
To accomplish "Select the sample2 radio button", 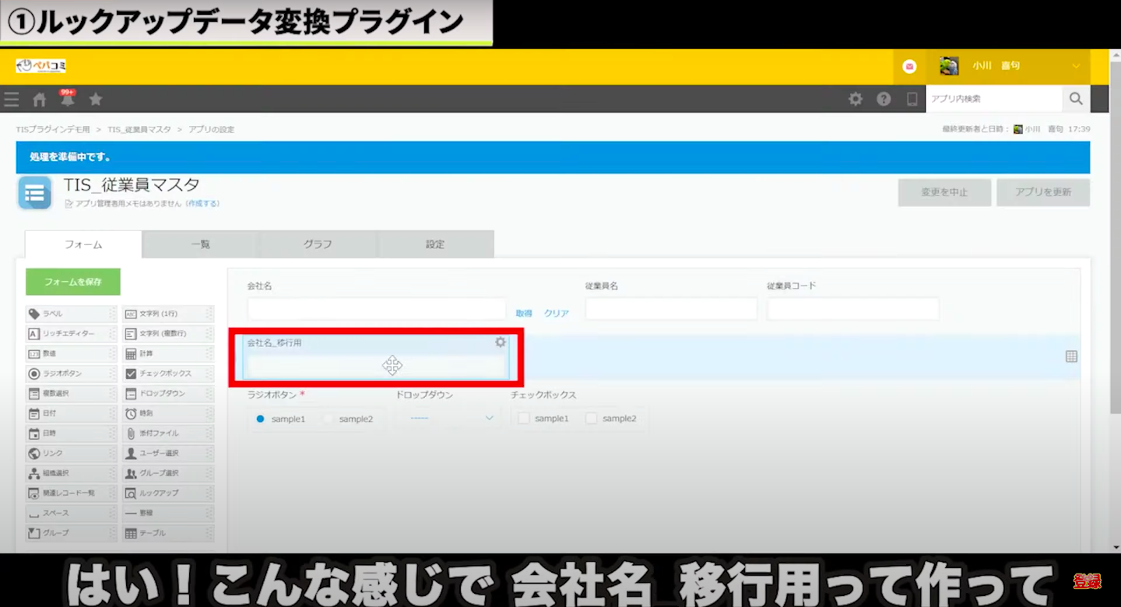I will point(329,419).
